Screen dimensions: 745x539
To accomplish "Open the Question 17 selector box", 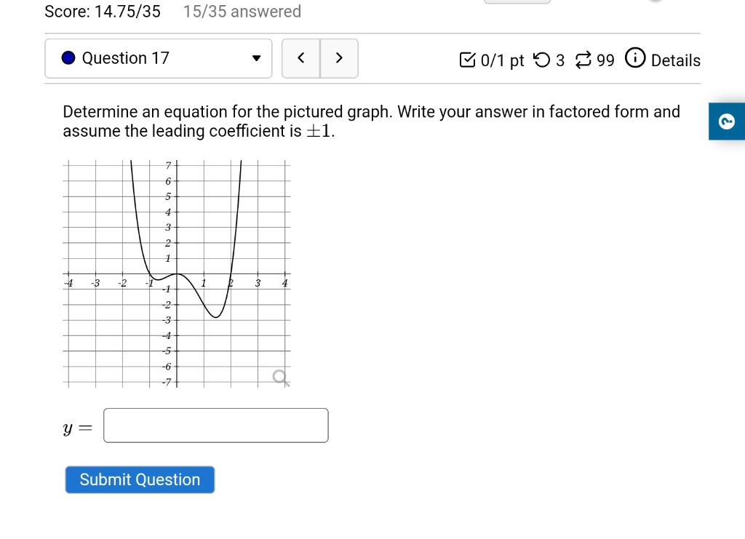I will [x=158, y=58].
